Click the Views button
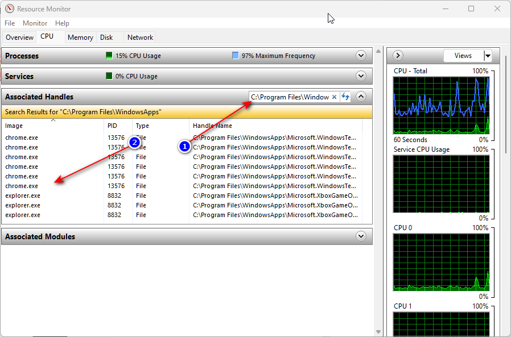 click(x=463, y=56)
